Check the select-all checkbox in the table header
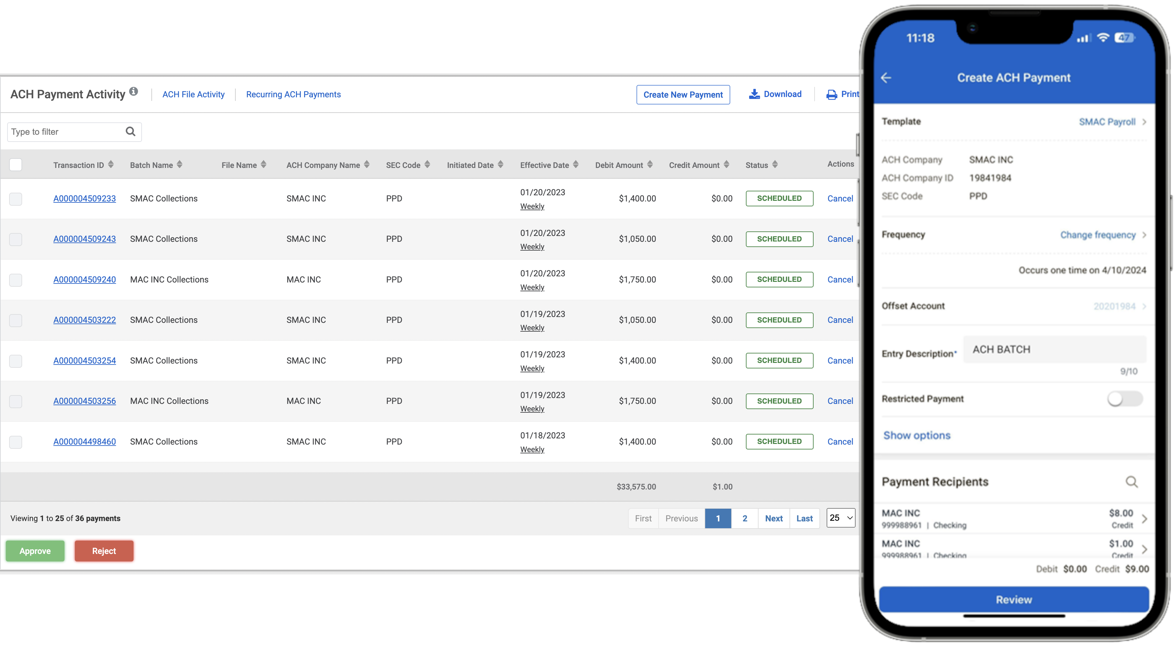This screenshot has width=1174, height=648. point(16,164)
